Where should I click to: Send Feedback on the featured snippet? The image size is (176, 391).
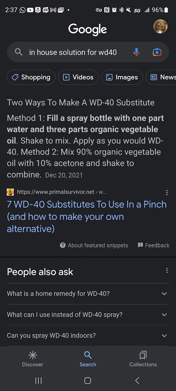153,245
